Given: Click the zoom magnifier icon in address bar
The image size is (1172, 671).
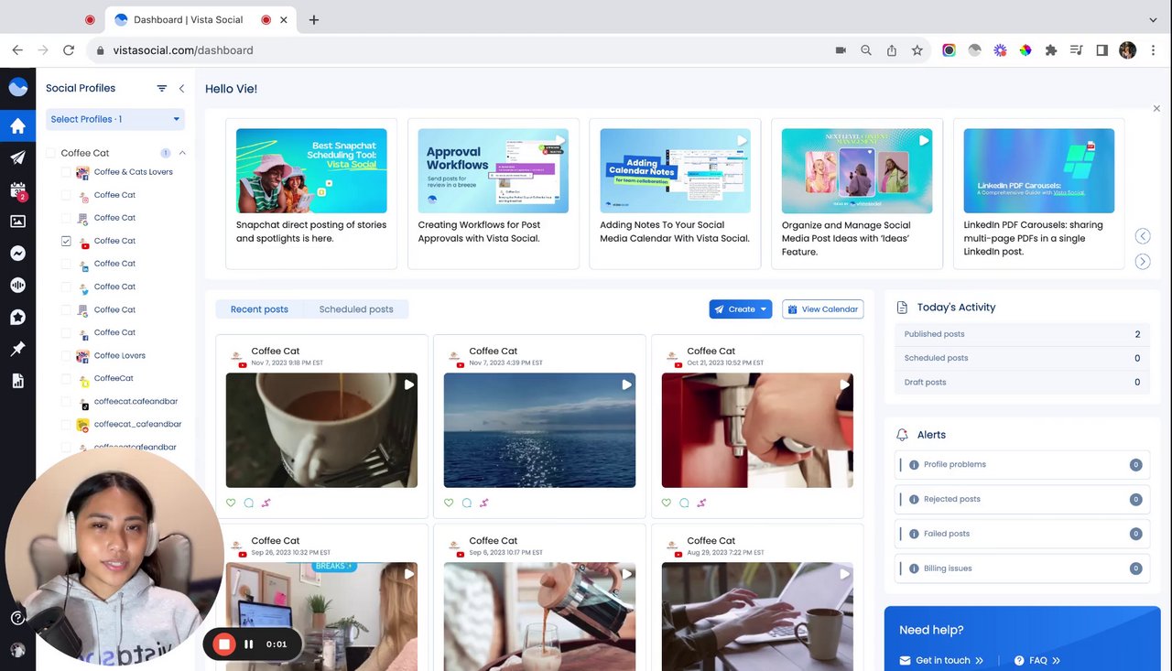Looking at the screenshot, I should pyautogui.click(x=866, y=50).
